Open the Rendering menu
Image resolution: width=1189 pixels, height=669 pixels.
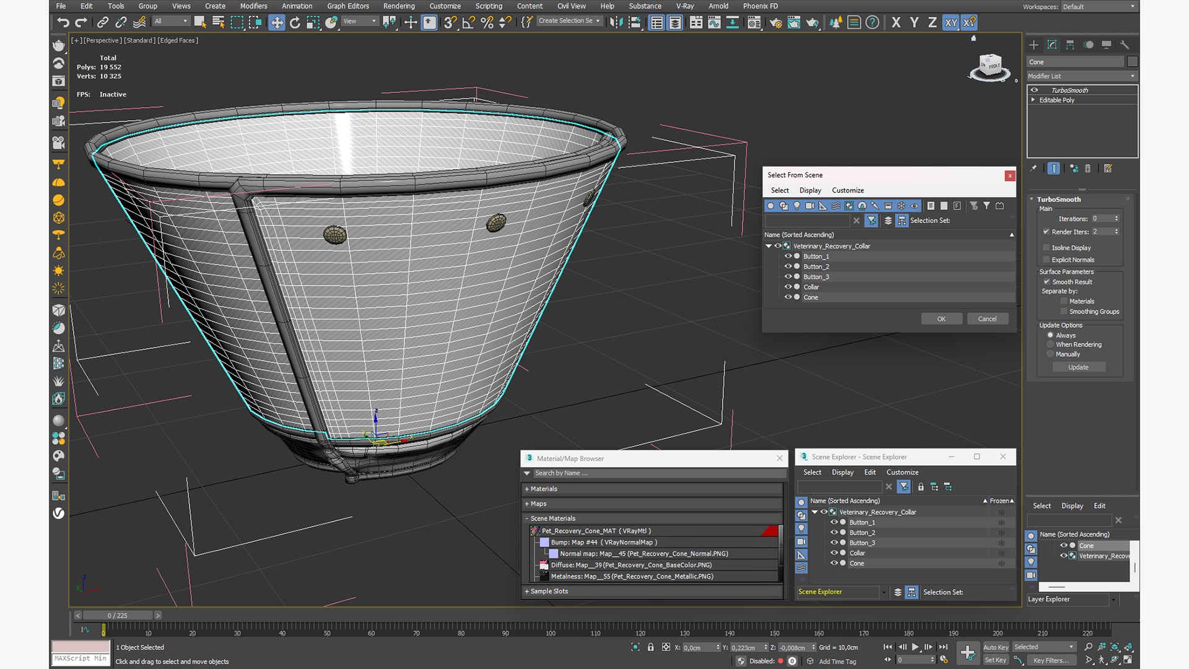pyautogui.click(x=399, y=6)
